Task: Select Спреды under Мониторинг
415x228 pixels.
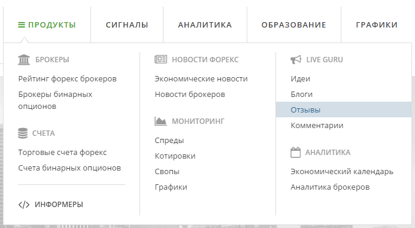Action: pos(169,141)
